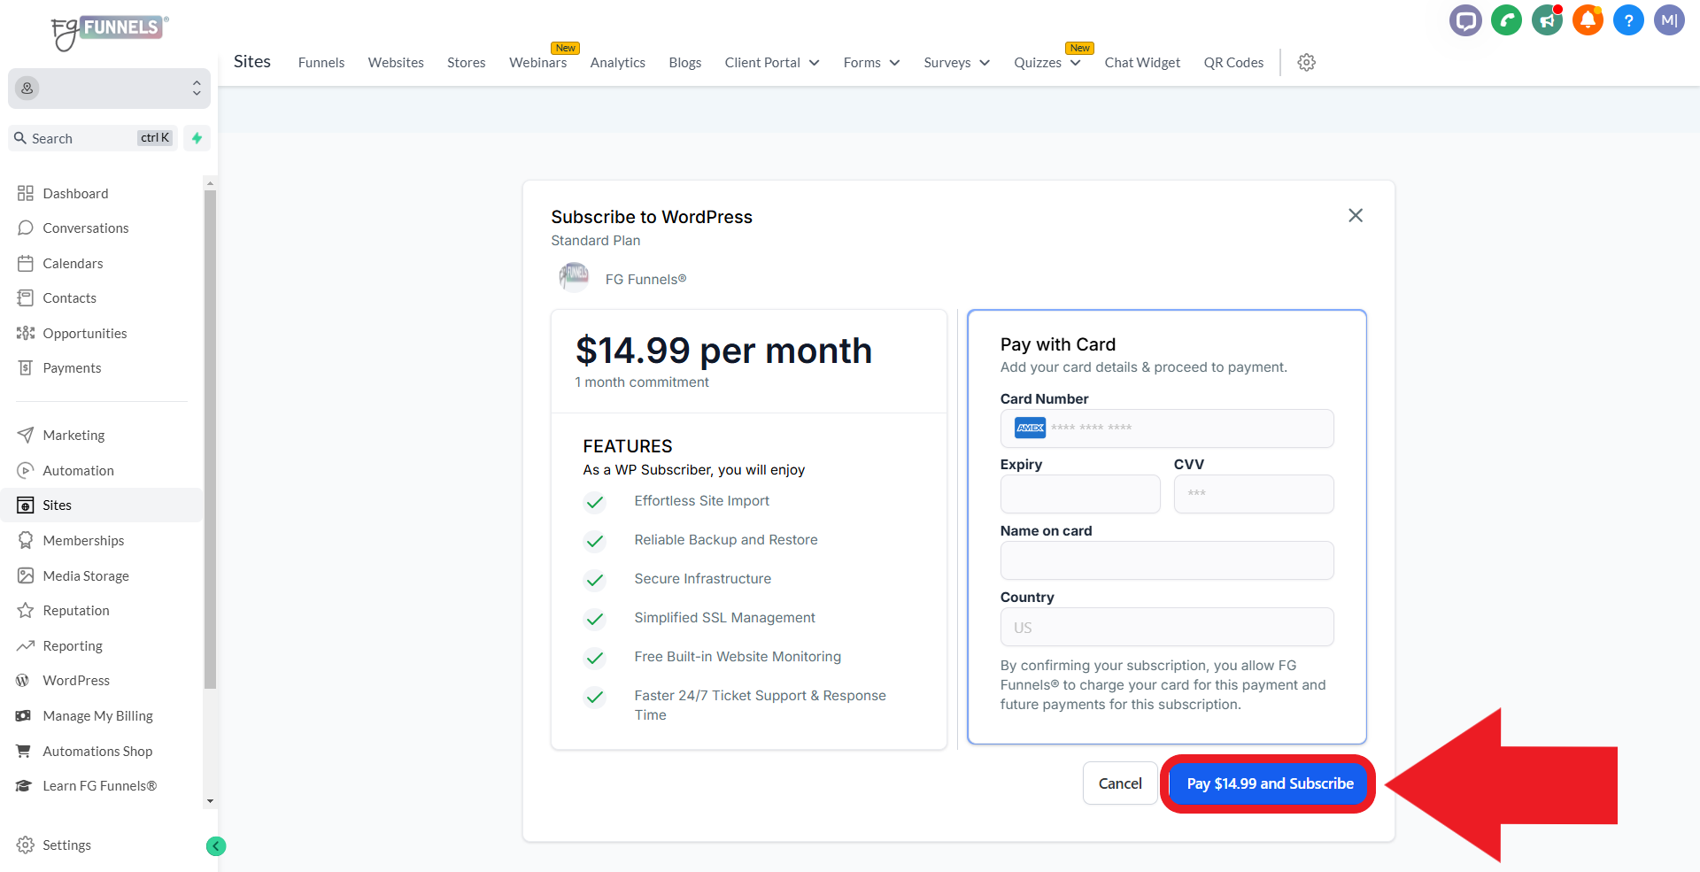Click the Cancel button
Viewport: 1700px width, 872px height.
1120,783
